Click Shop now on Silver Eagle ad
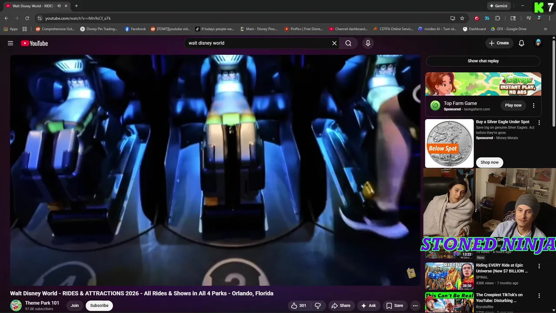This screenshot has height=313, width=556. point(490,162)
